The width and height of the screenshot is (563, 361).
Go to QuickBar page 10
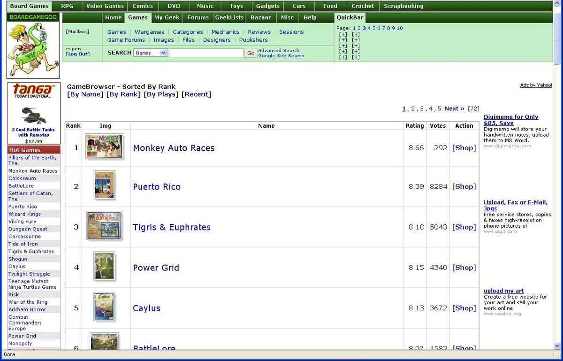point(400,28)
